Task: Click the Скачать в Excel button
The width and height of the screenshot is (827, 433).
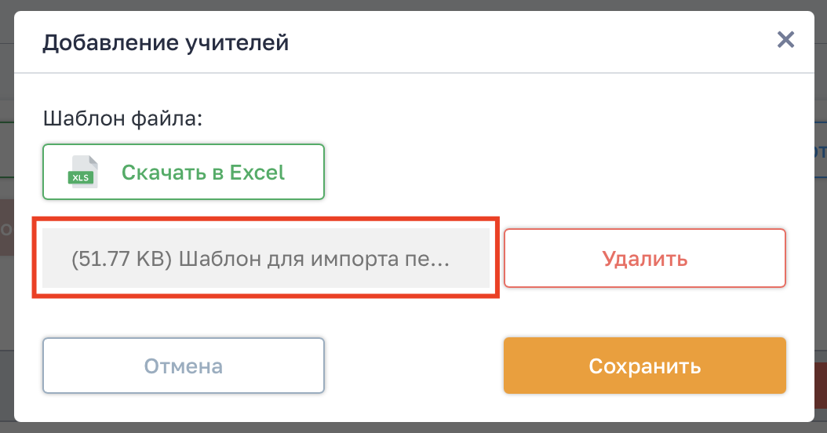Action: pos(183,172)
